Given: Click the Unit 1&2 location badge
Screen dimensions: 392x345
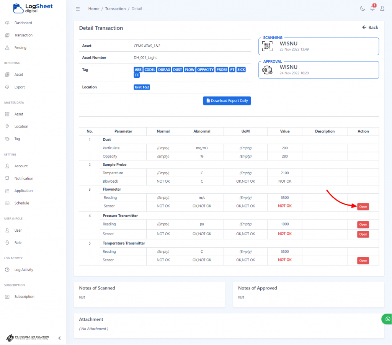Looking at the screenshot, I should pos(142,87).
